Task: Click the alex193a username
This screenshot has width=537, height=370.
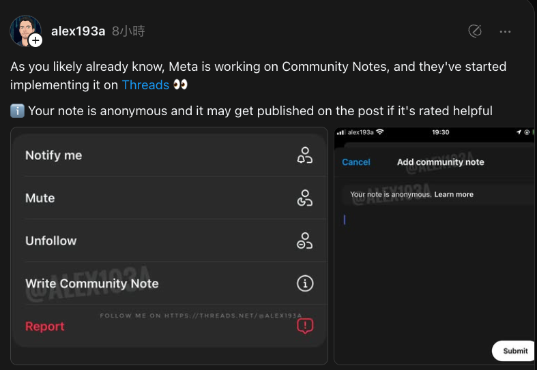Action: click(78, 31)
